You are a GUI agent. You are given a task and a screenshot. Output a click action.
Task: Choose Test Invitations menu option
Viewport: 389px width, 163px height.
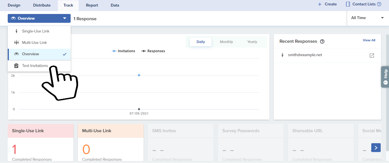(x=35, y=66)
